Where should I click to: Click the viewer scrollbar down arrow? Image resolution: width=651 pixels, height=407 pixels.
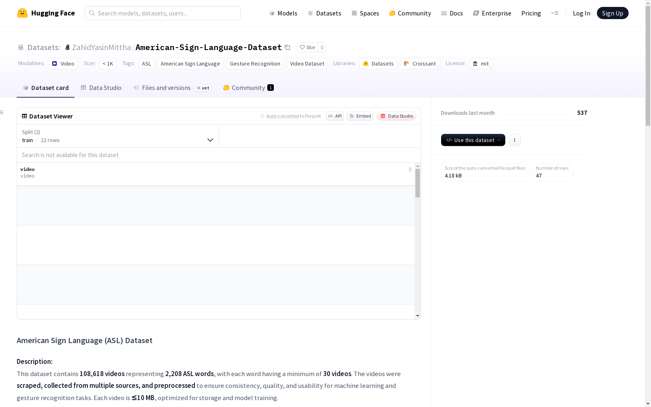pos(417,316)
